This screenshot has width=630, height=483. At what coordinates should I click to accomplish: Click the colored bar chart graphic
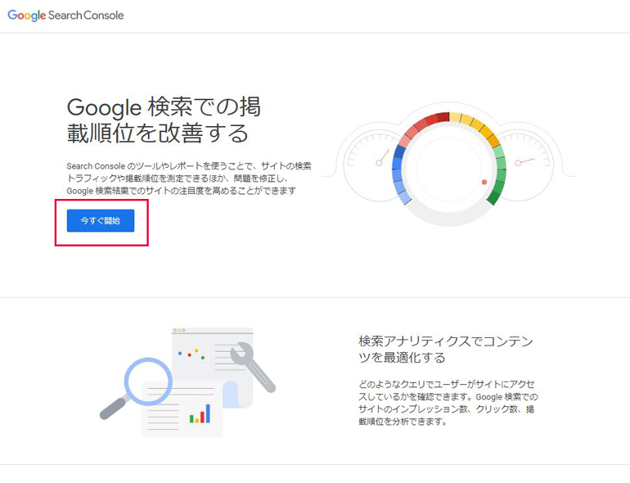(x=200, y=414)
